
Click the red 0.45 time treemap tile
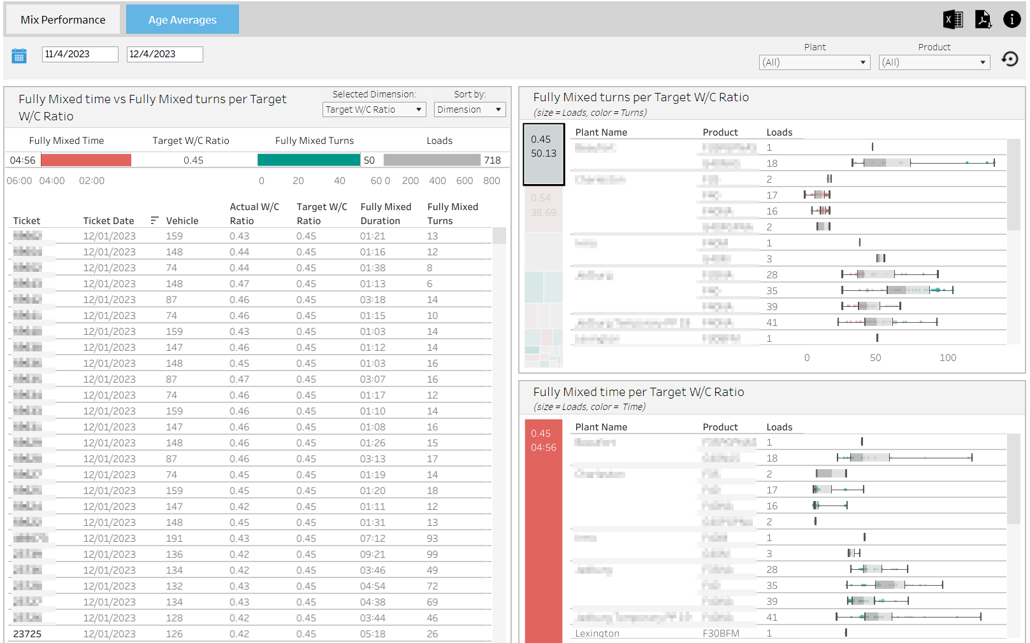coord(543,528)
